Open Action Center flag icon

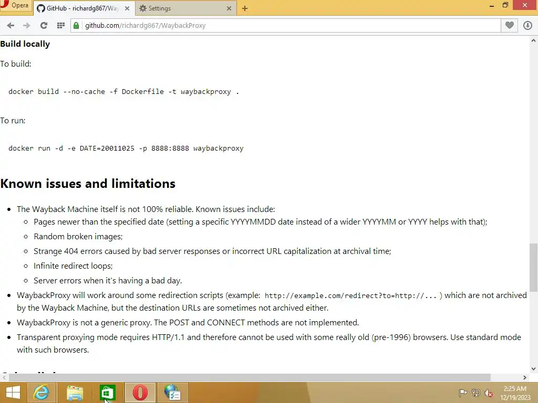coord(463,393)
